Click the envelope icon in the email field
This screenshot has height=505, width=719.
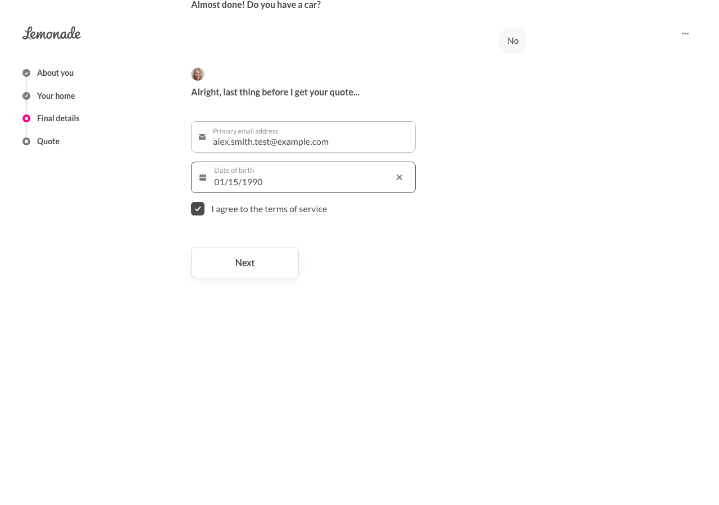(x=202, y=137)
